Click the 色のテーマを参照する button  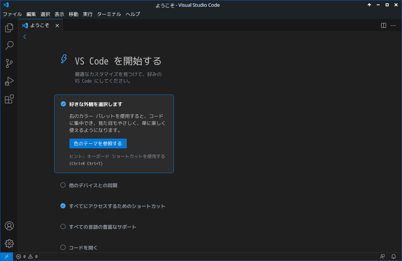click(x=98, y=143)
